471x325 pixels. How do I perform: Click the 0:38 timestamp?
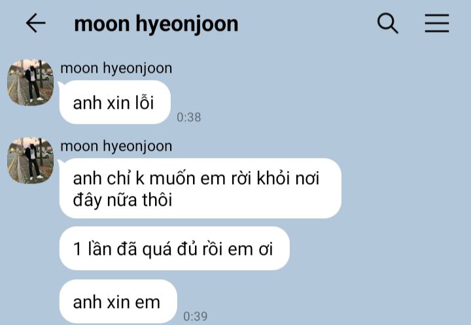(188, 117)
